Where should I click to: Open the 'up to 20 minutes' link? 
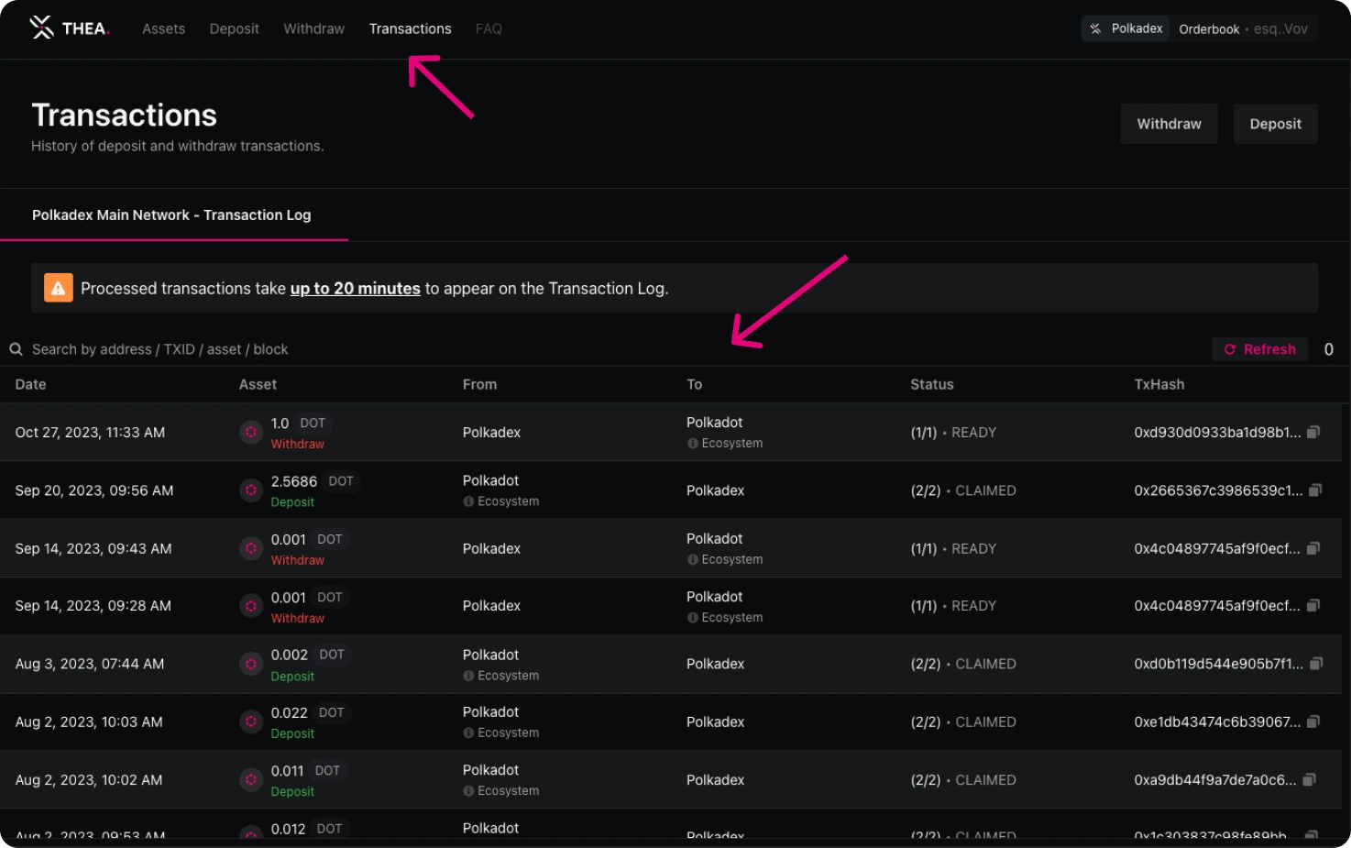[355, 289]
